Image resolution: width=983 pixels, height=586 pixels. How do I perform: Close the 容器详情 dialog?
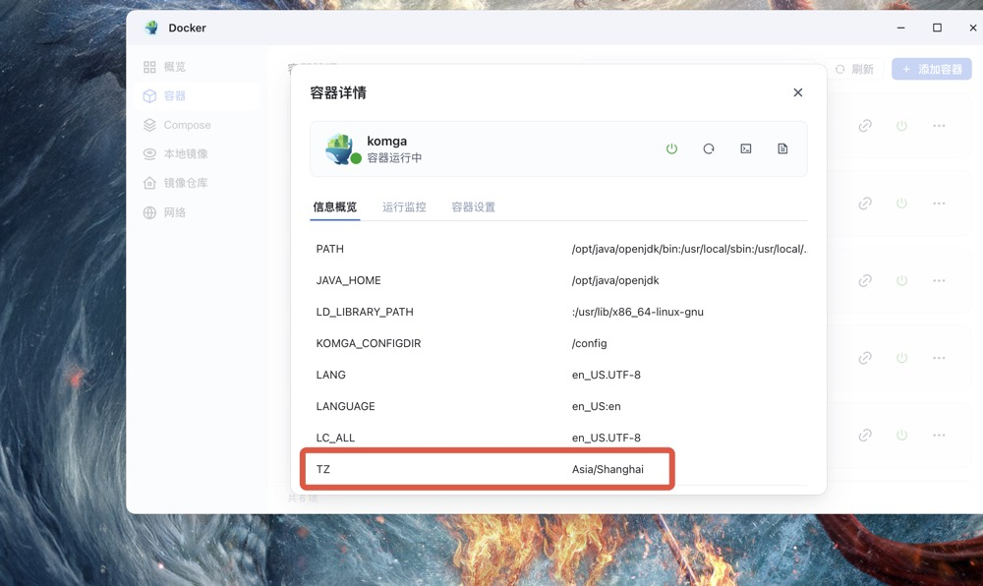point(797,92)
